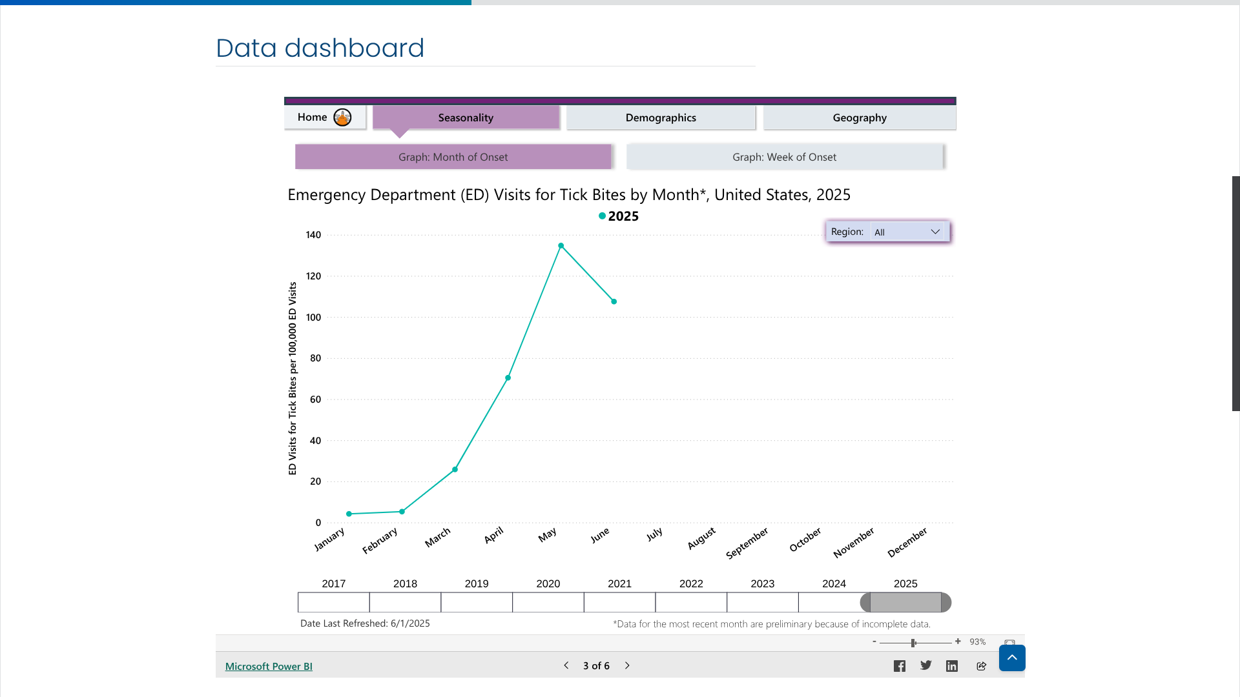Screen dimensions: 1240x697
Task: Click the zoom level slider handle
Action: tap(913, 643)
